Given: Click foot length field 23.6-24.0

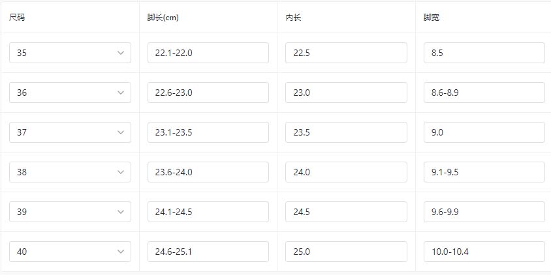Looking at the screenshot, I should click(208, 172).
